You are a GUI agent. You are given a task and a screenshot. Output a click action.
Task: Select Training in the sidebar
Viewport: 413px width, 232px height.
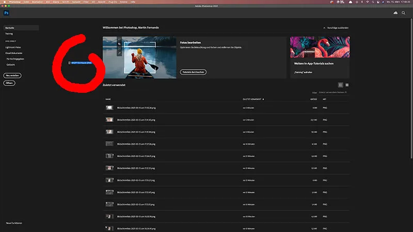point(9,34)
